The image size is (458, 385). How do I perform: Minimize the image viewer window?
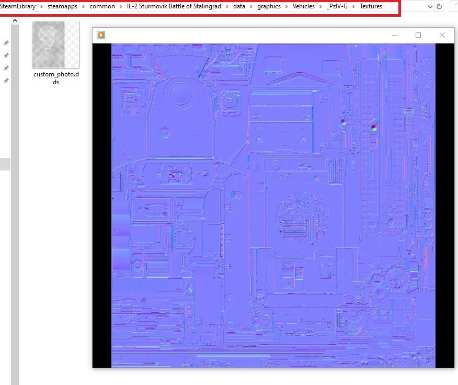coord(395,35)
